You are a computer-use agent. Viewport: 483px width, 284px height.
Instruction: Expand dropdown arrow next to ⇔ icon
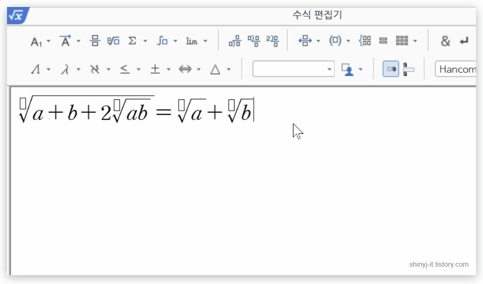pos(199,69)
